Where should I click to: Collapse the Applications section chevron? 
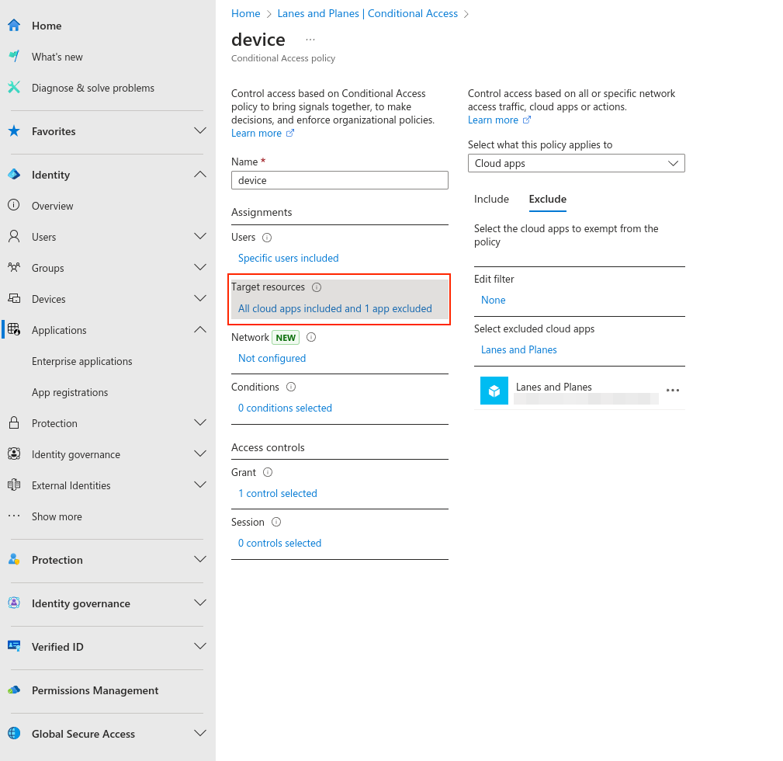[199, 329]
